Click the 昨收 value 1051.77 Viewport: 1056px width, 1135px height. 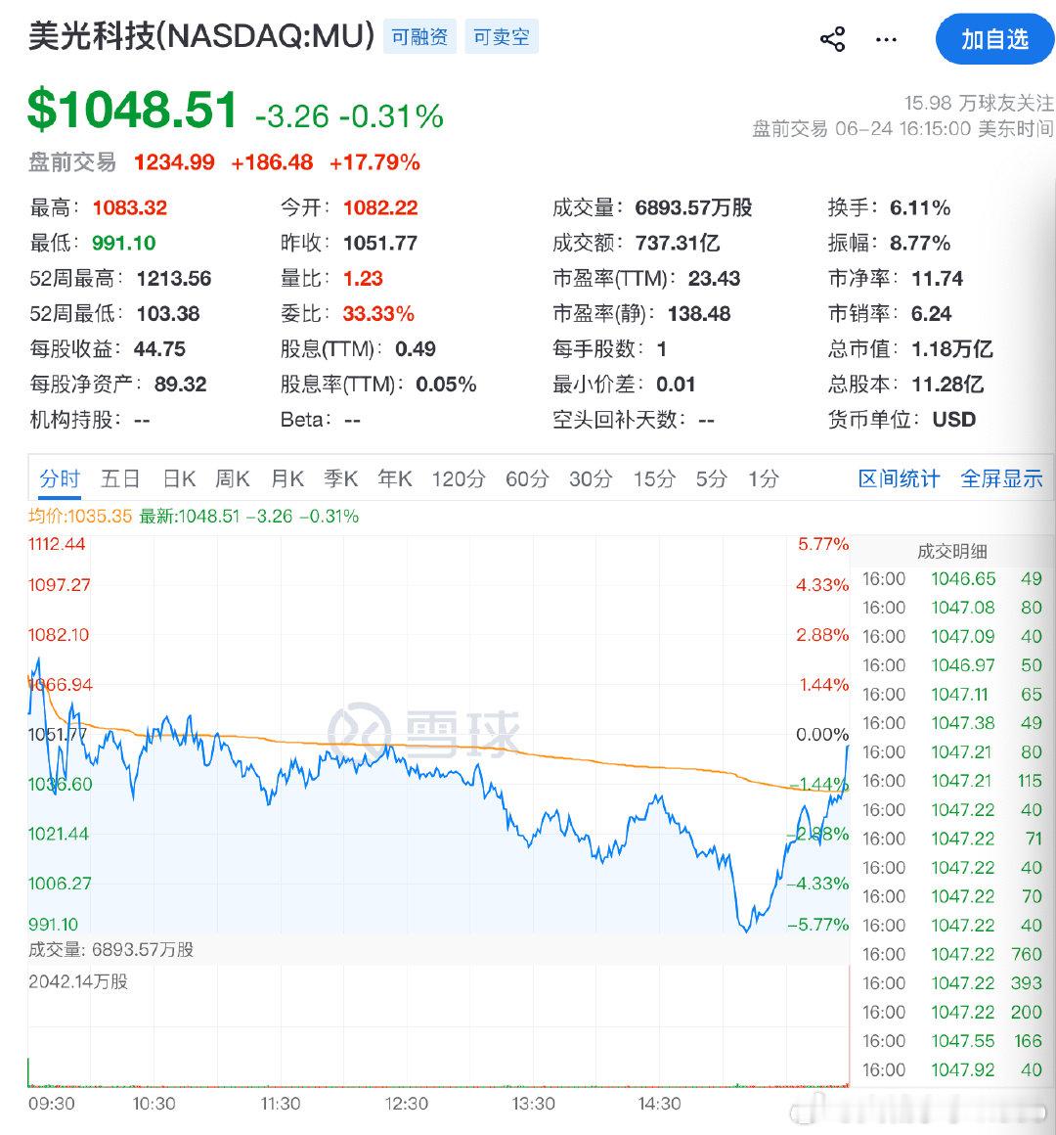click(380, 243)
